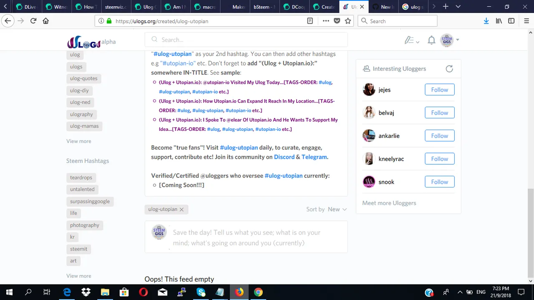Open Skype from the taskbar
534x300 pixels.
[x=201, y=292]
